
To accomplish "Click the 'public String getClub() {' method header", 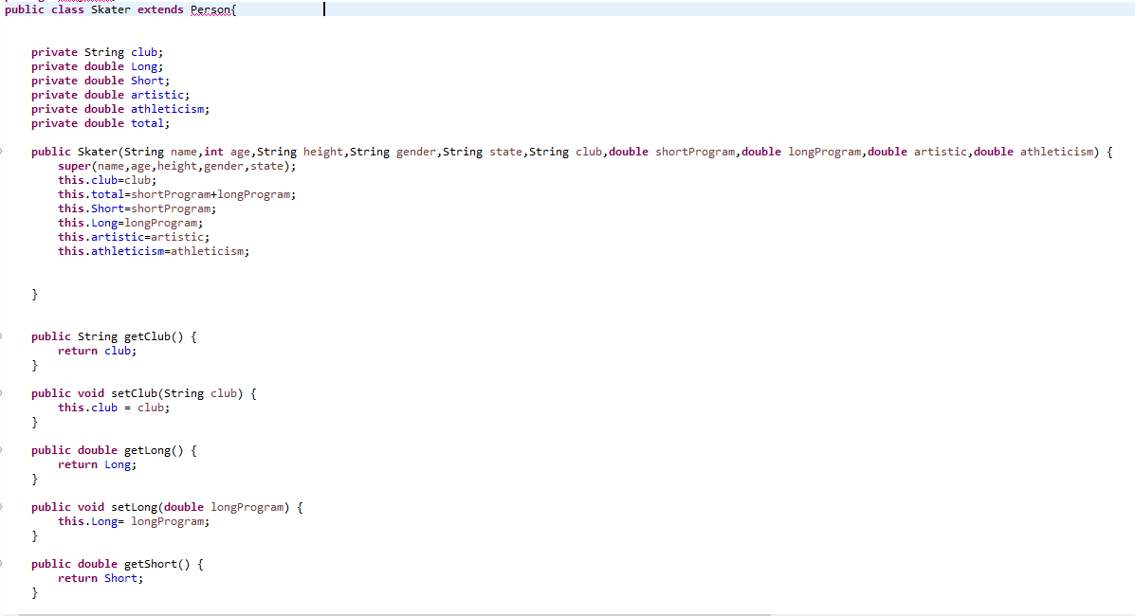I will 114,336.
